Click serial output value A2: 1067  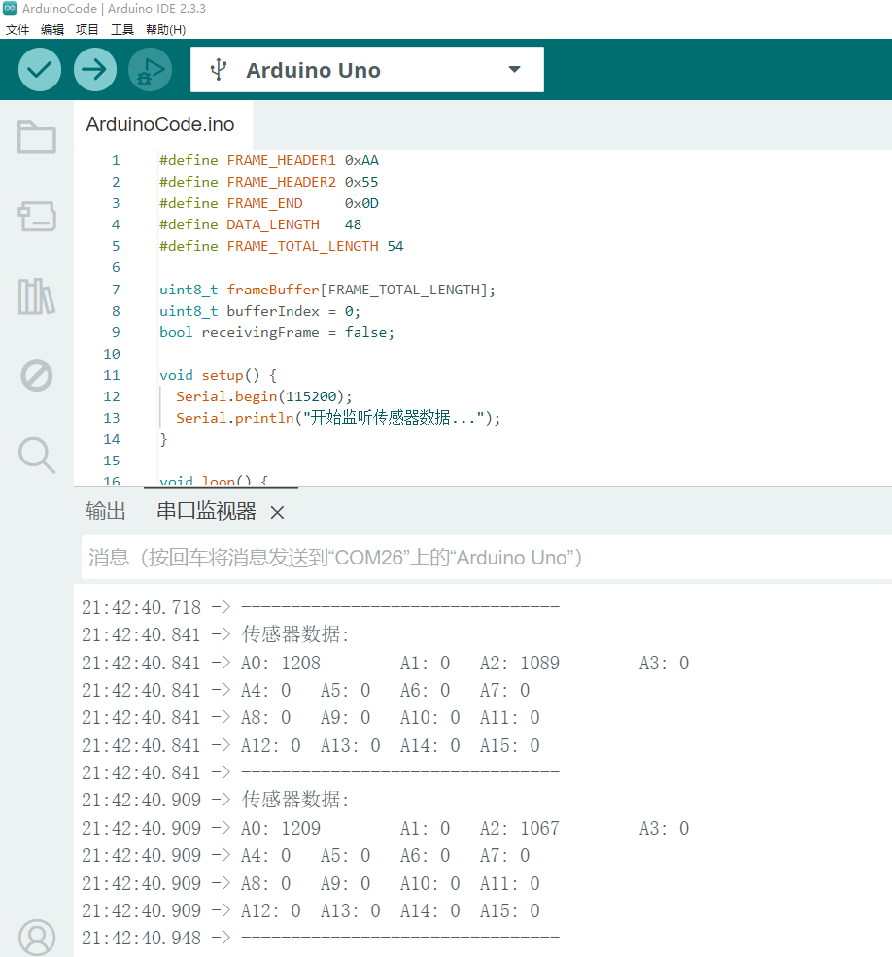coord(520,828)
